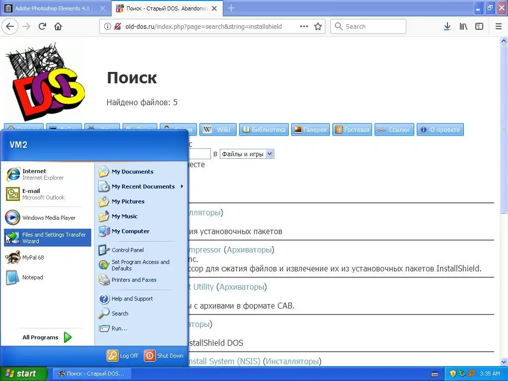The height and width of the screenshot is (381, 508).
Task: Click the Windows start button
Action: [x=23, y=374]
